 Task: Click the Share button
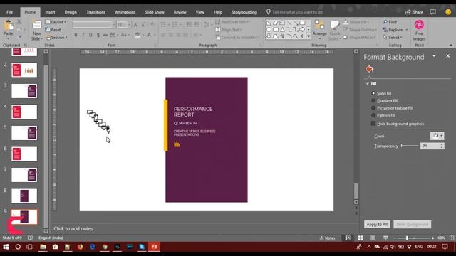pos(415,12)
